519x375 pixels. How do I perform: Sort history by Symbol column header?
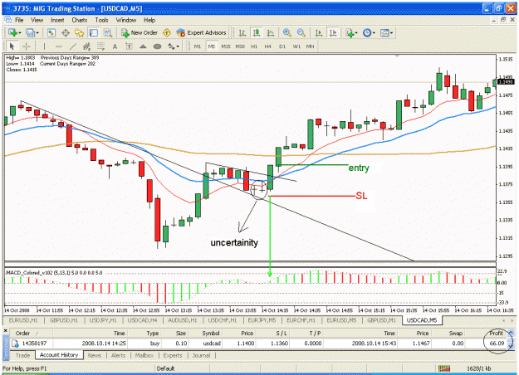tap(211, 333)
